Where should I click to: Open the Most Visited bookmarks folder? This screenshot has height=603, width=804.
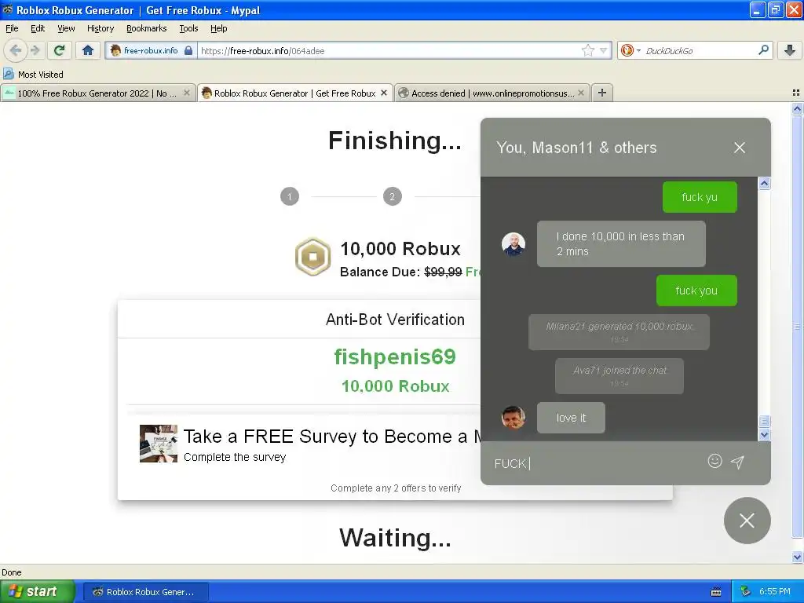[33, 75]
